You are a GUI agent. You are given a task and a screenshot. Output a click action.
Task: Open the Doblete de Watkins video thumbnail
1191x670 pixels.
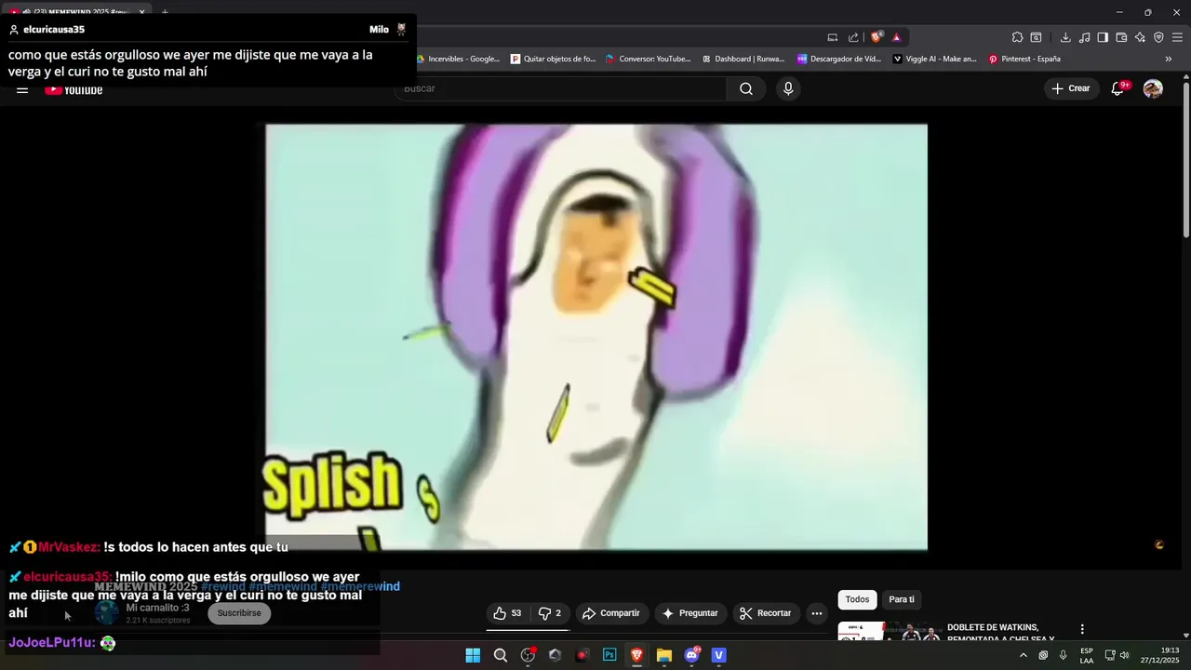point(889,631)
